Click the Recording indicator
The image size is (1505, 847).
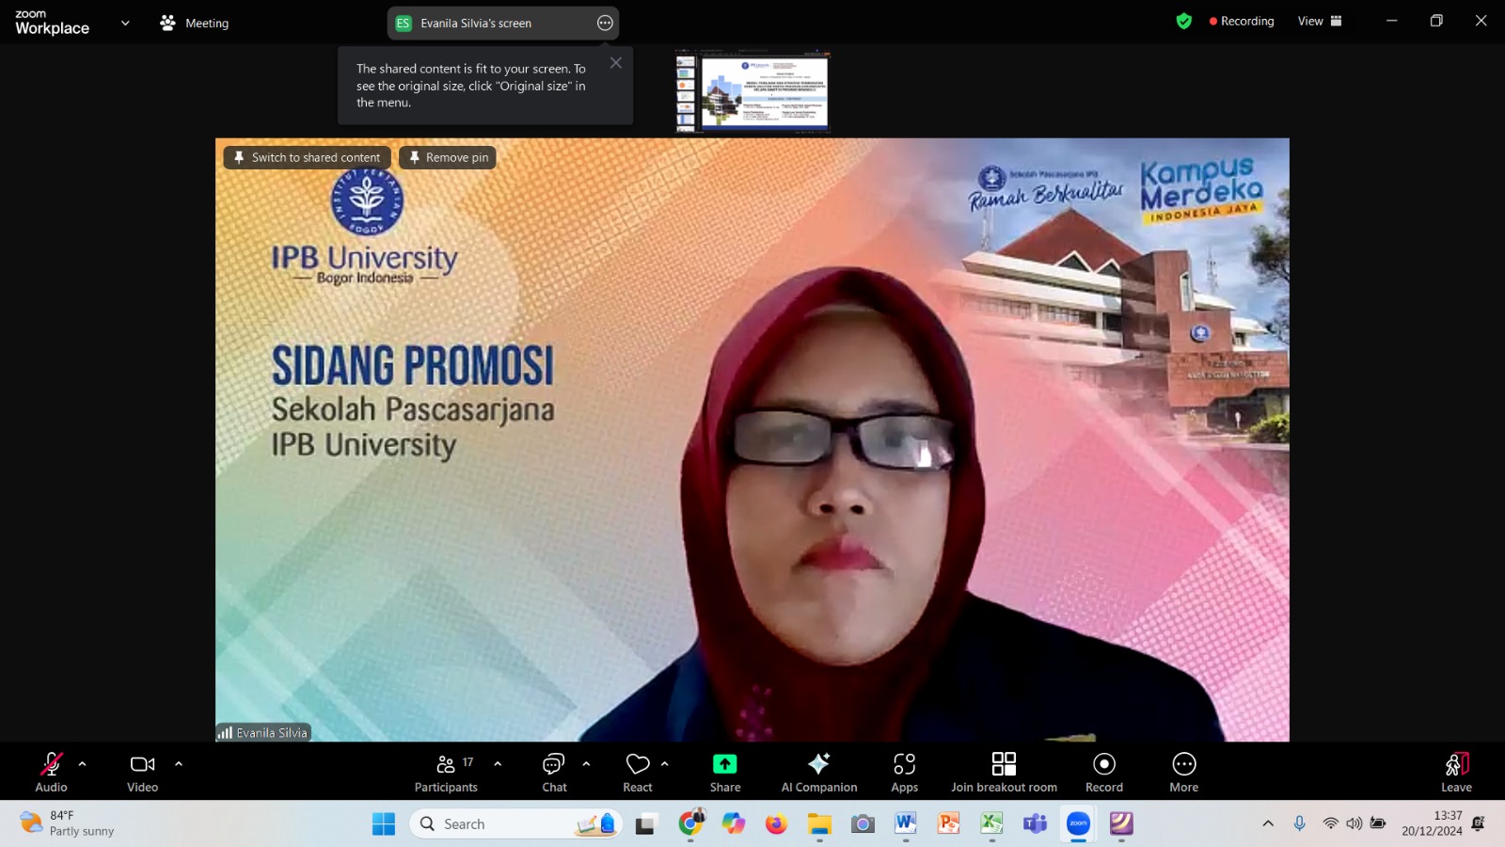1242,21
